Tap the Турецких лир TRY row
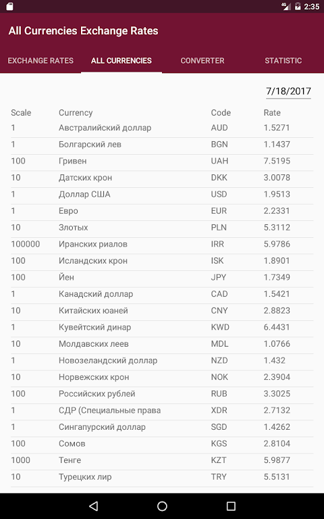 click(x=162, y=477)
